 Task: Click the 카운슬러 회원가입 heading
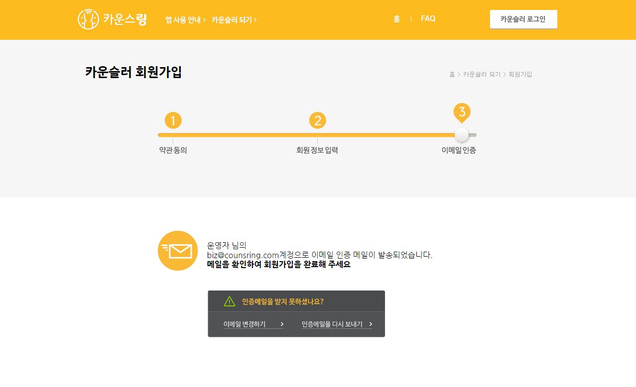[133, 72]
